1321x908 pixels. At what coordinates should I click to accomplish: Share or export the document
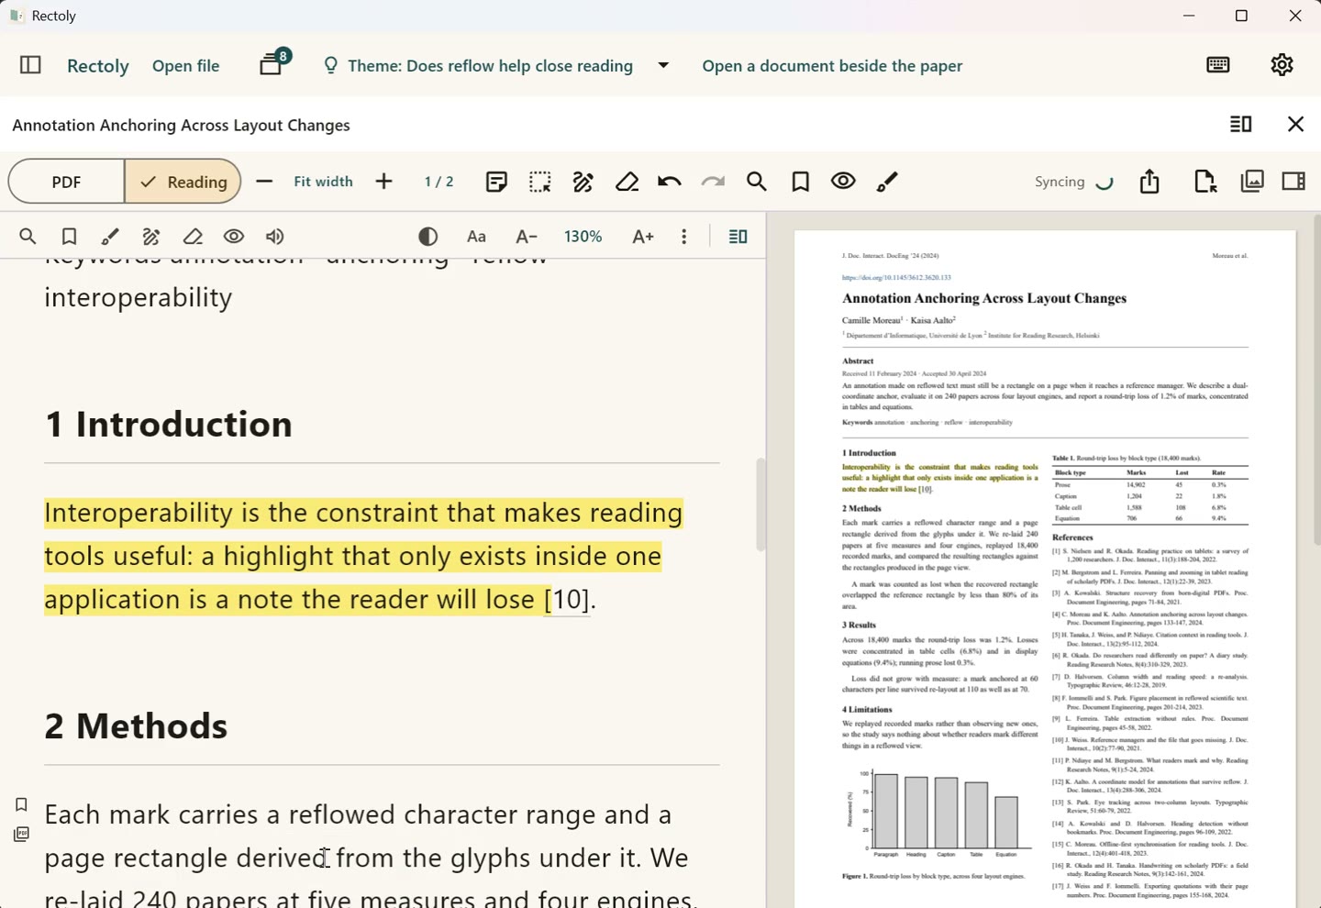[x=1149, y=182]
